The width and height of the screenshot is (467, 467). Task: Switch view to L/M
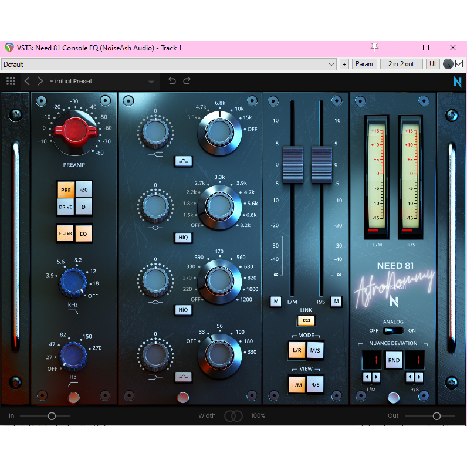(297, 385)
